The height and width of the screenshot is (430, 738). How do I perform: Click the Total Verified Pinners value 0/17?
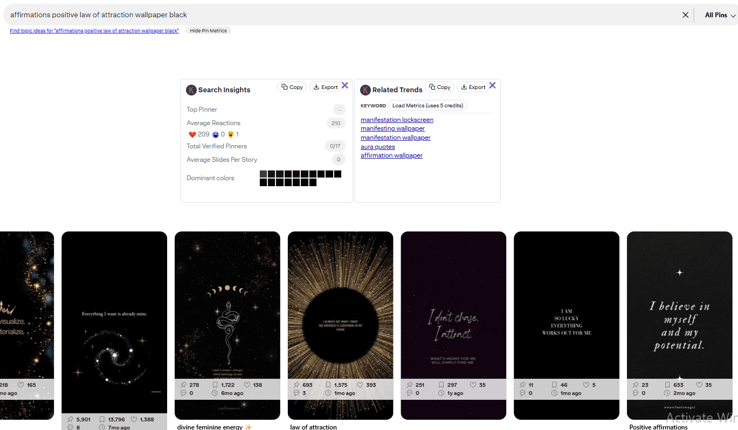pyautogui.click(x=334, y=146)
